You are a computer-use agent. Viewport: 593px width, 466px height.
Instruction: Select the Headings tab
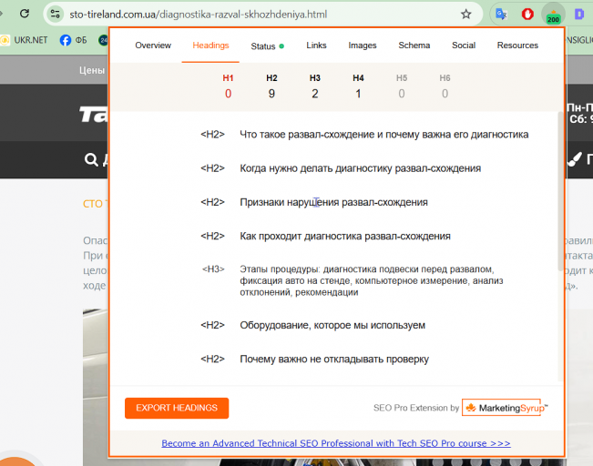[x=210, y=46]
